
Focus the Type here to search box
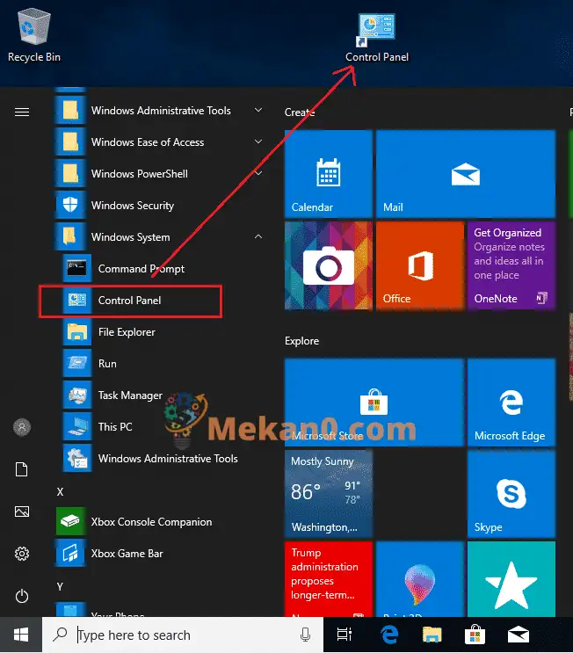click(183, 635)
